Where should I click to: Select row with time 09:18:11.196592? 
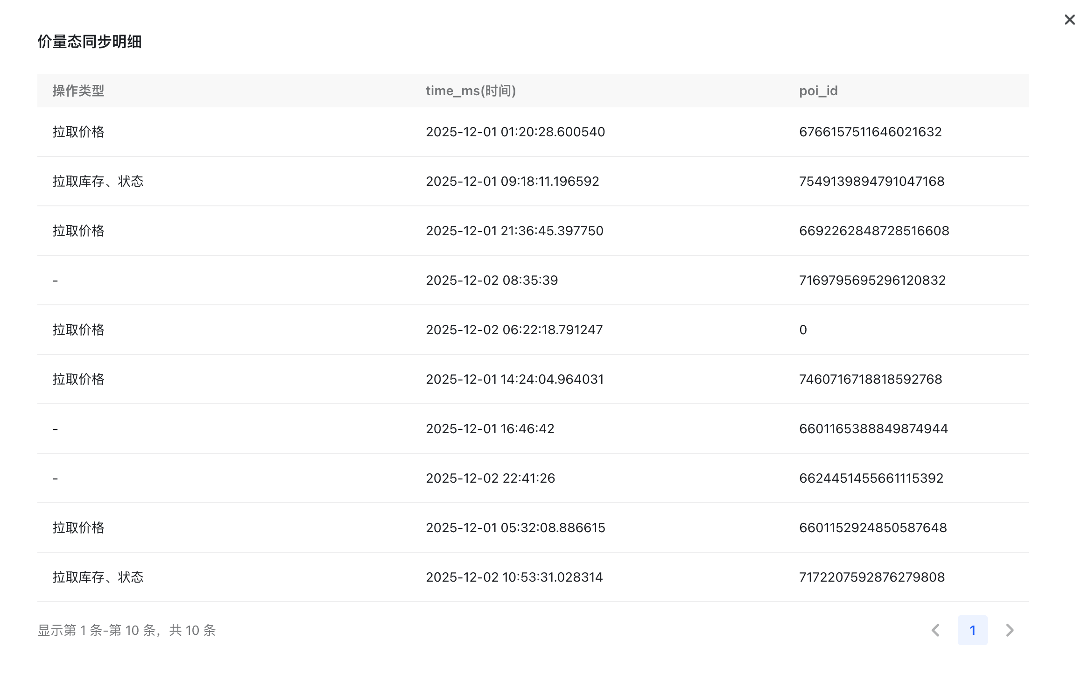tap(512, 181)
